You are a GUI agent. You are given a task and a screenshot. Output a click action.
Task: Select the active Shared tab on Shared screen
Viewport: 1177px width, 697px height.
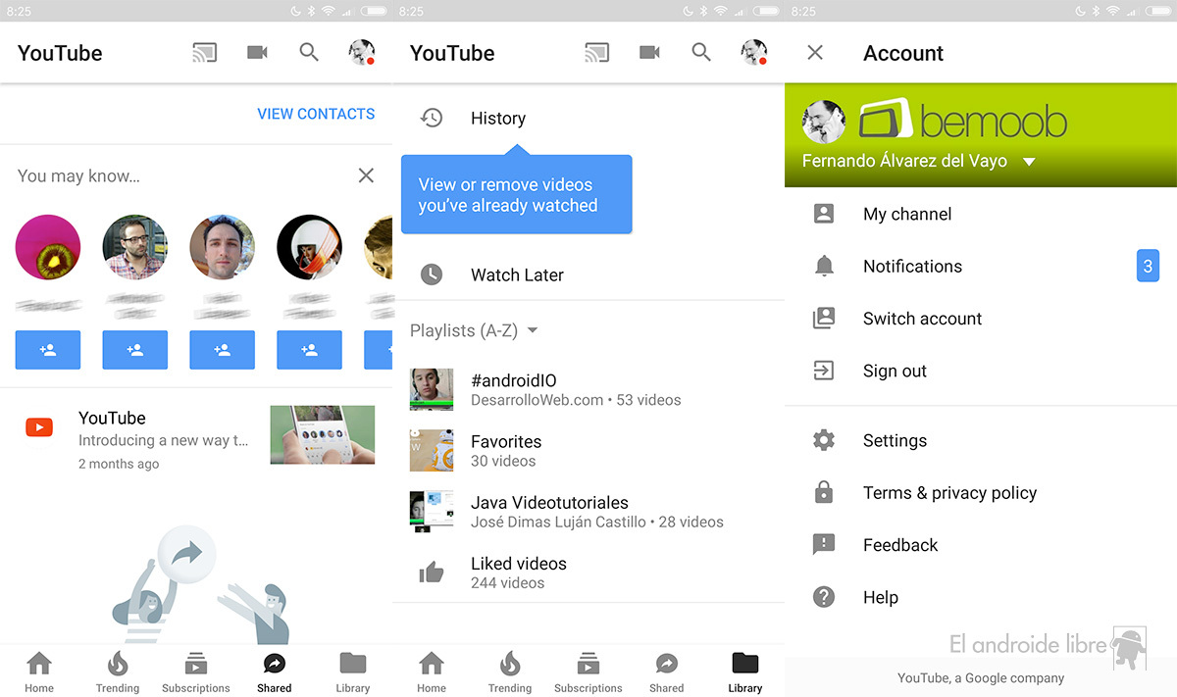coord(275,672)
